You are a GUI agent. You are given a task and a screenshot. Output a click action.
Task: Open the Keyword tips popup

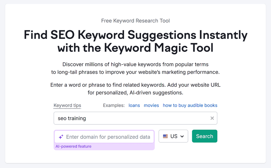[67, 105]
